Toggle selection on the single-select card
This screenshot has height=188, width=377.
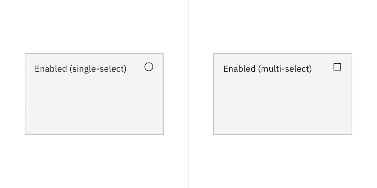(x=94, y=94)
